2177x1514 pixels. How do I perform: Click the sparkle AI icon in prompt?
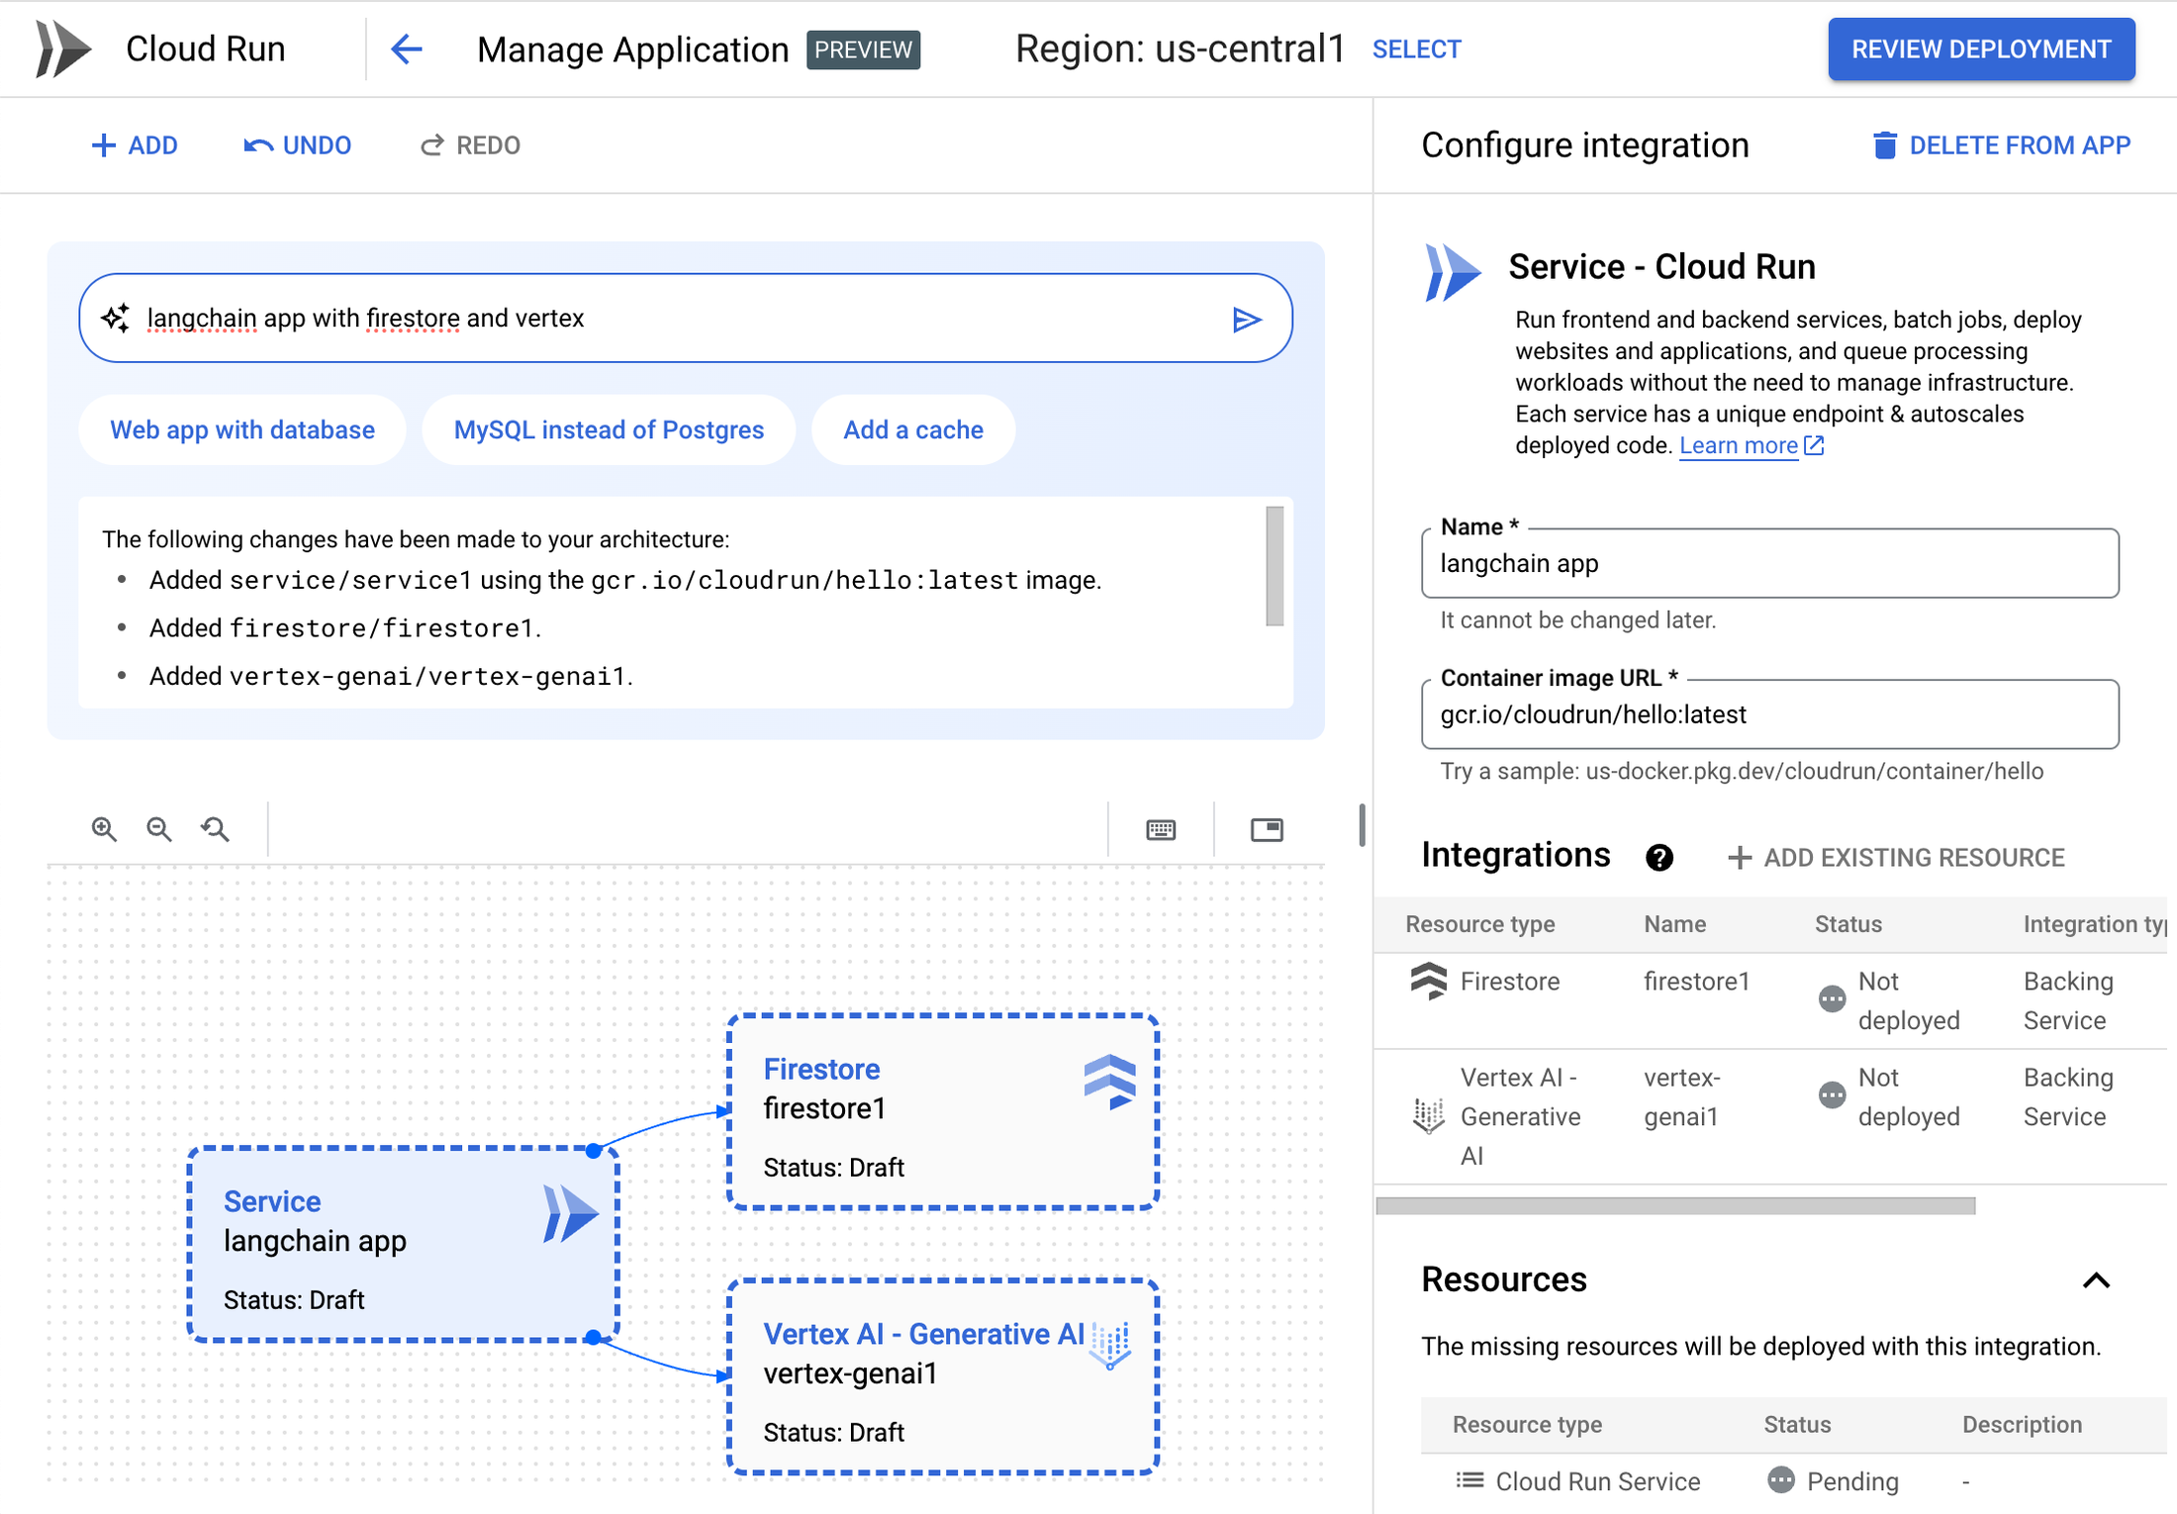pos(116,318)
